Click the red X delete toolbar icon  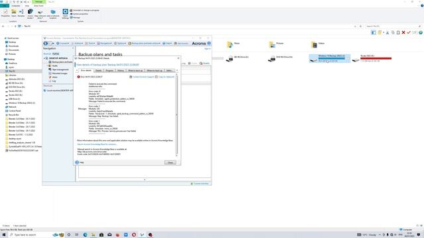[x=403, y=32]
